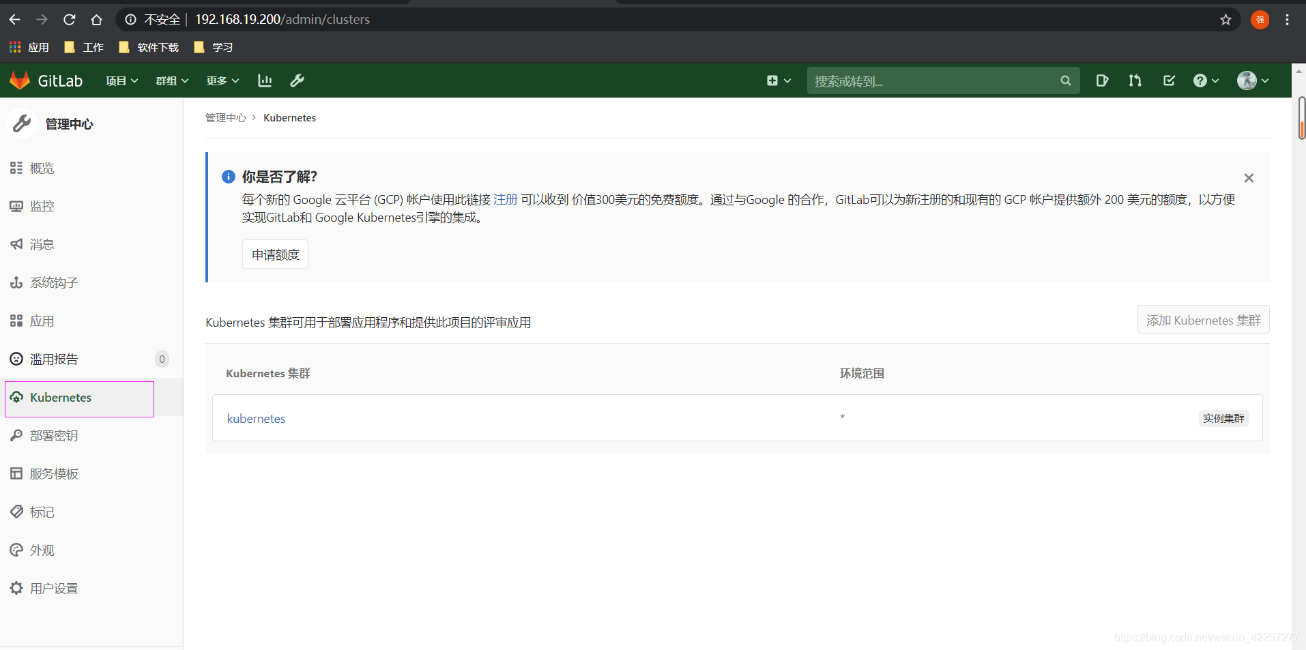This screenshot has height=650, width=1306.
Task: Open 系统钩子 in the sidebar
Action: pyautogui.click(x=54, y=282)
